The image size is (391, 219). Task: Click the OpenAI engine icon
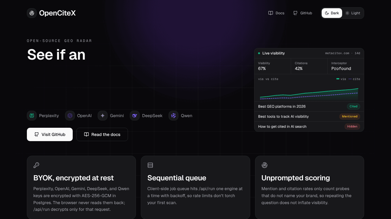[70, 116]
